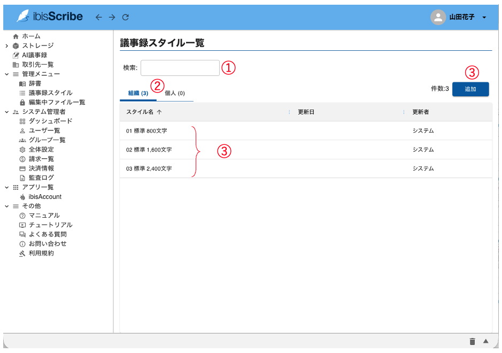
Task: Expand the ストレージ tree node
Action: coord(6,46)
